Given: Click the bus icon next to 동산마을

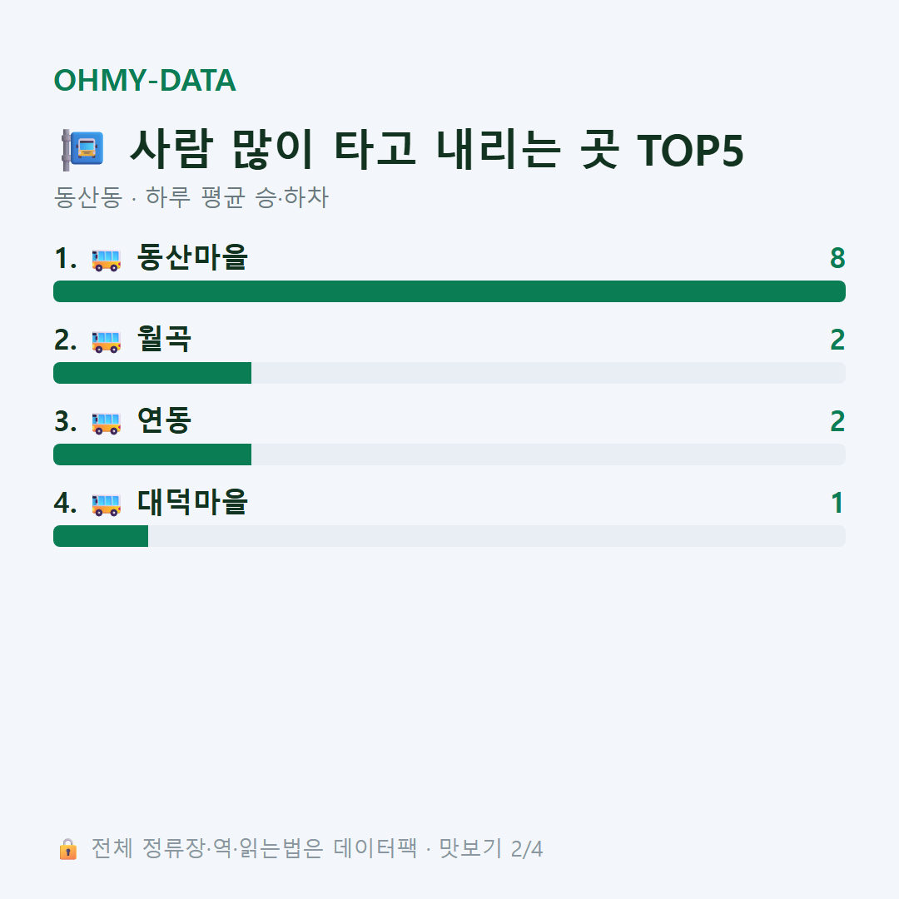Looking at the screenshot, I should pos(106,261).
